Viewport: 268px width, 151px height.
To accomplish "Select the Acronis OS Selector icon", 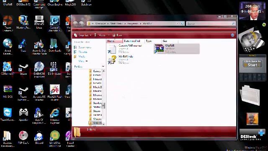I will pos(39,93).
